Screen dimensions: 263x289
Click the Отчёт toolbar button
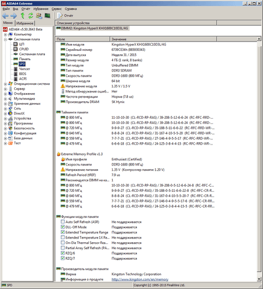pyautogui.click(x=65, y=16)
